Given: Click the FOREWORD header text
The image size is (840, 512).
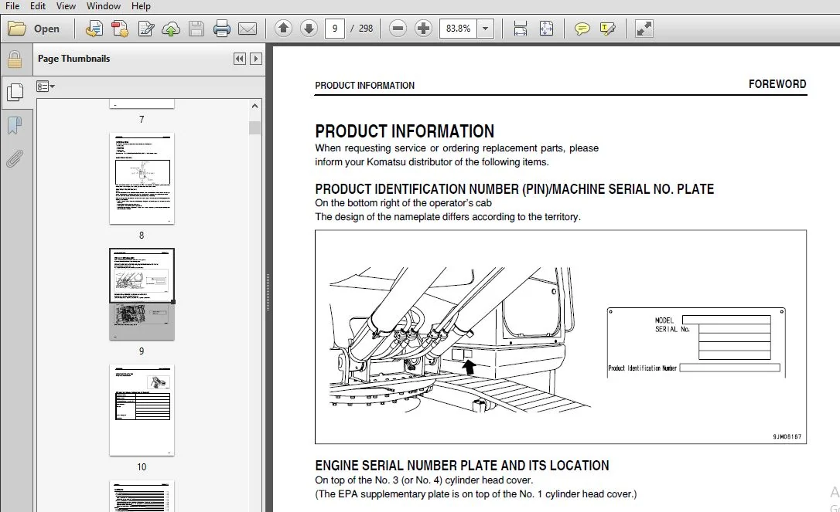Looking at the screenshot, I should coord(777,84).
